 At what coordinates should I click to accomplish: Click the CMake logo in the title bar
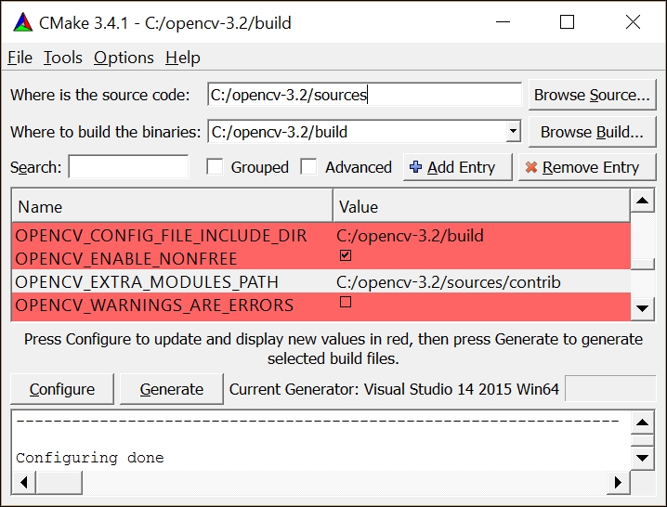click(x=23, y=22)
